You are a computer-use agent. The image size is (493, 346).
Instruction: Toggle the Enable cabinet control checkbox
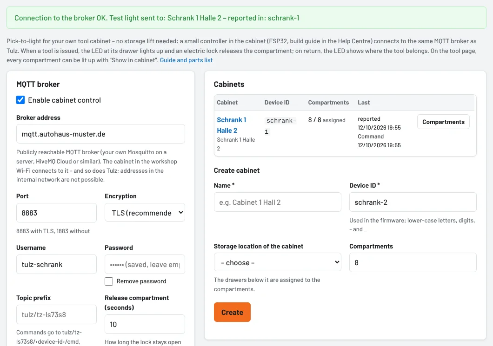[20, 100]
